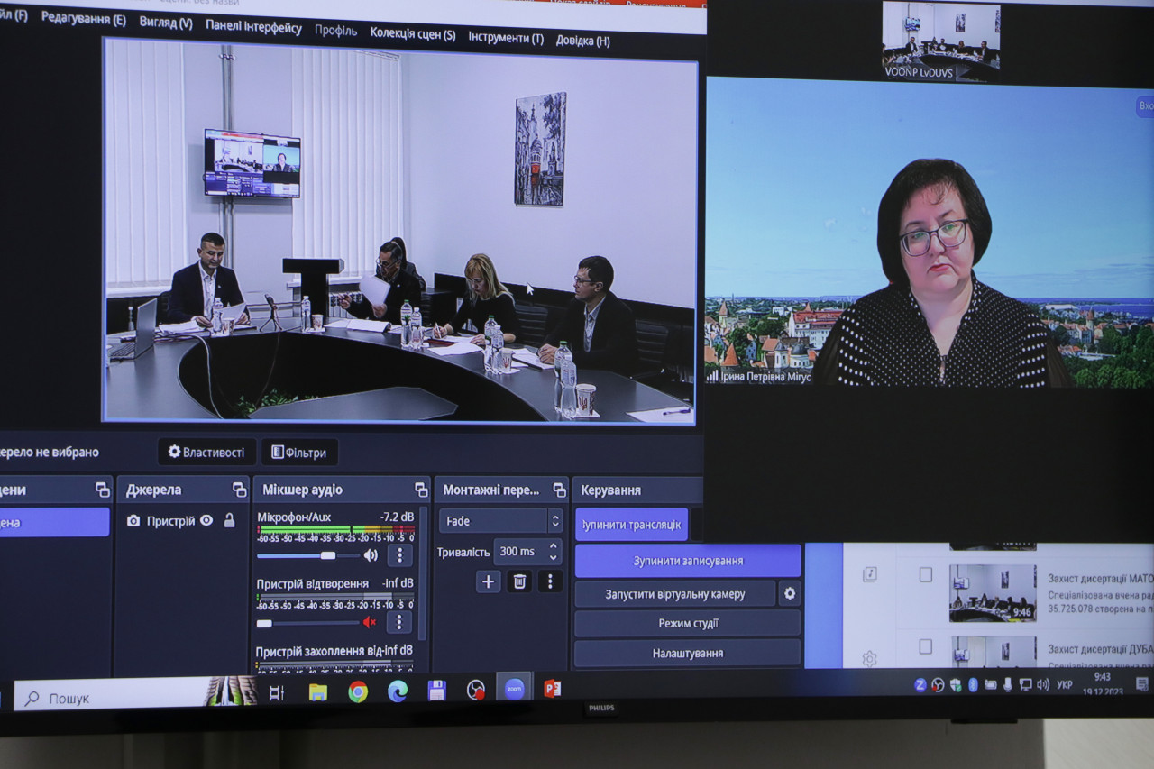This screenshot has height=769, width=1154.
Task: Open virtual camera settings gear
Action: pyautogui.click(x=790, y=593)
